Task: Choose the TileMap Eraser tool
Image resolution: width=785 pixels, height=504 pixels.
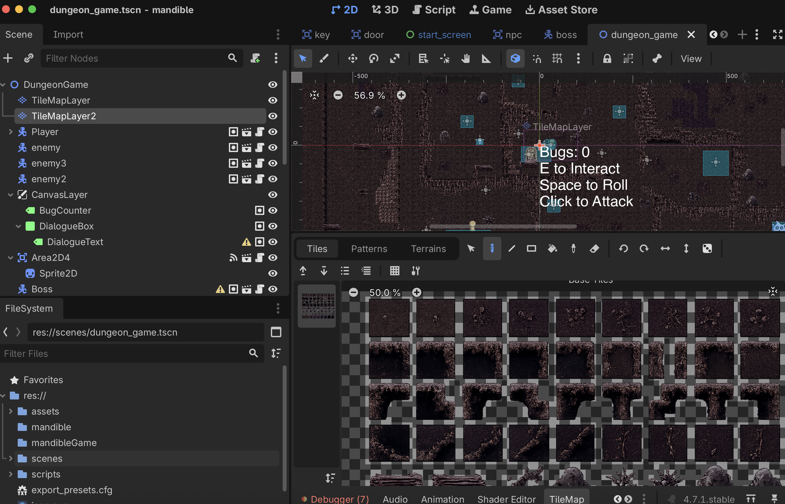Action: tap(594, 249)
